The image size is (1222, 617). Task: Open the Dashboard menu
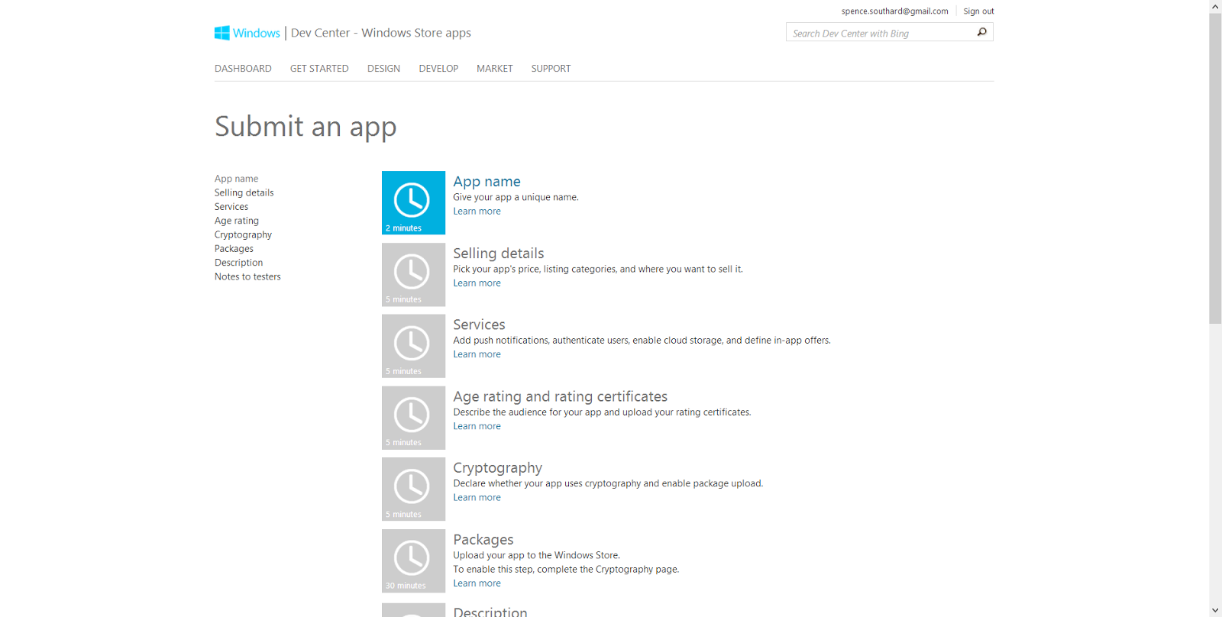coord(243,69)
